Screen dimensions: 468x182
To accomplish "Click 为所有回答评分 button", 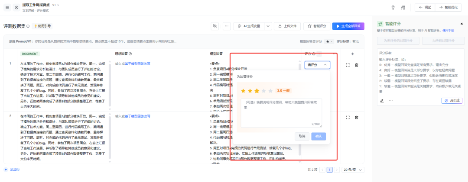I will point(443,41).
